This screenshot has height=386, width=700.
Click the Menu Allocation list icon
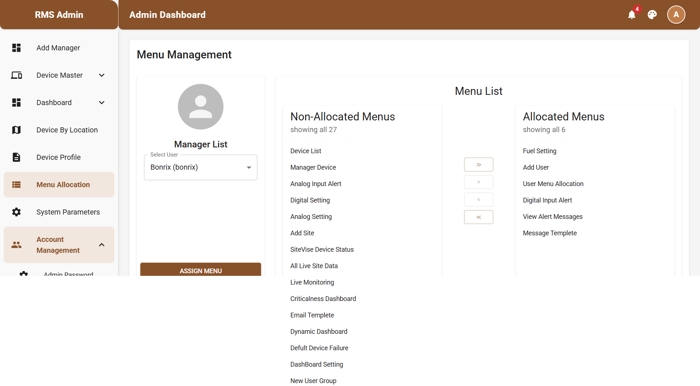(16, 185)
